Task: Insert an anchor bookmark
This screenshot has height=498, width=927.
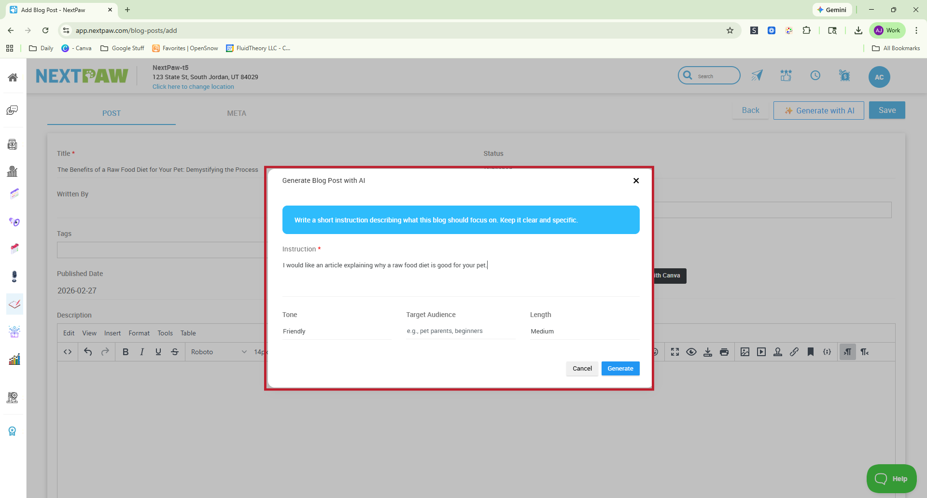Action: [811, 352]
